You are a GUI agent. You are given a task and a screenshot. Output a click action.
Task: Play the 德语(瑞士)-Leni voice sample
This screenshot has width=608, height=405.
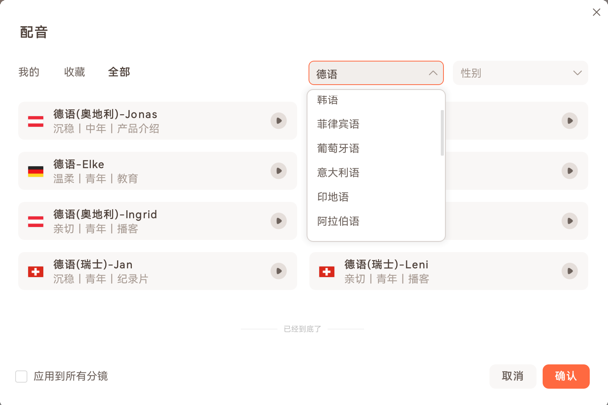570,271
